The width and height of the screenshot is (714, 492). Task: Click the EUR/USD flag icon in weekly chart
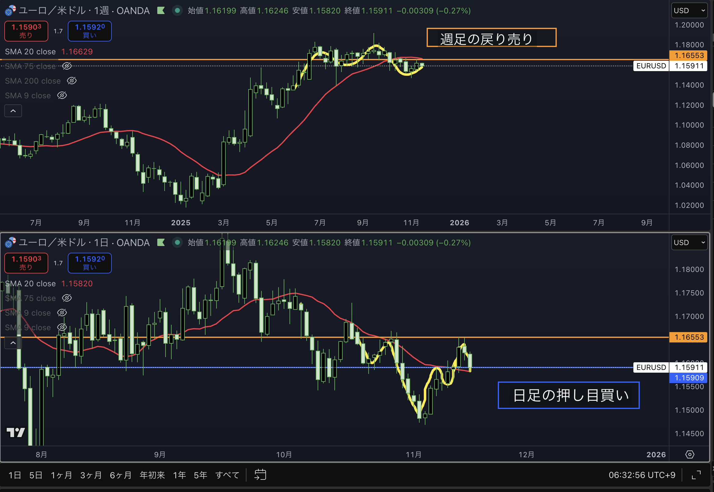pos(10,10)
